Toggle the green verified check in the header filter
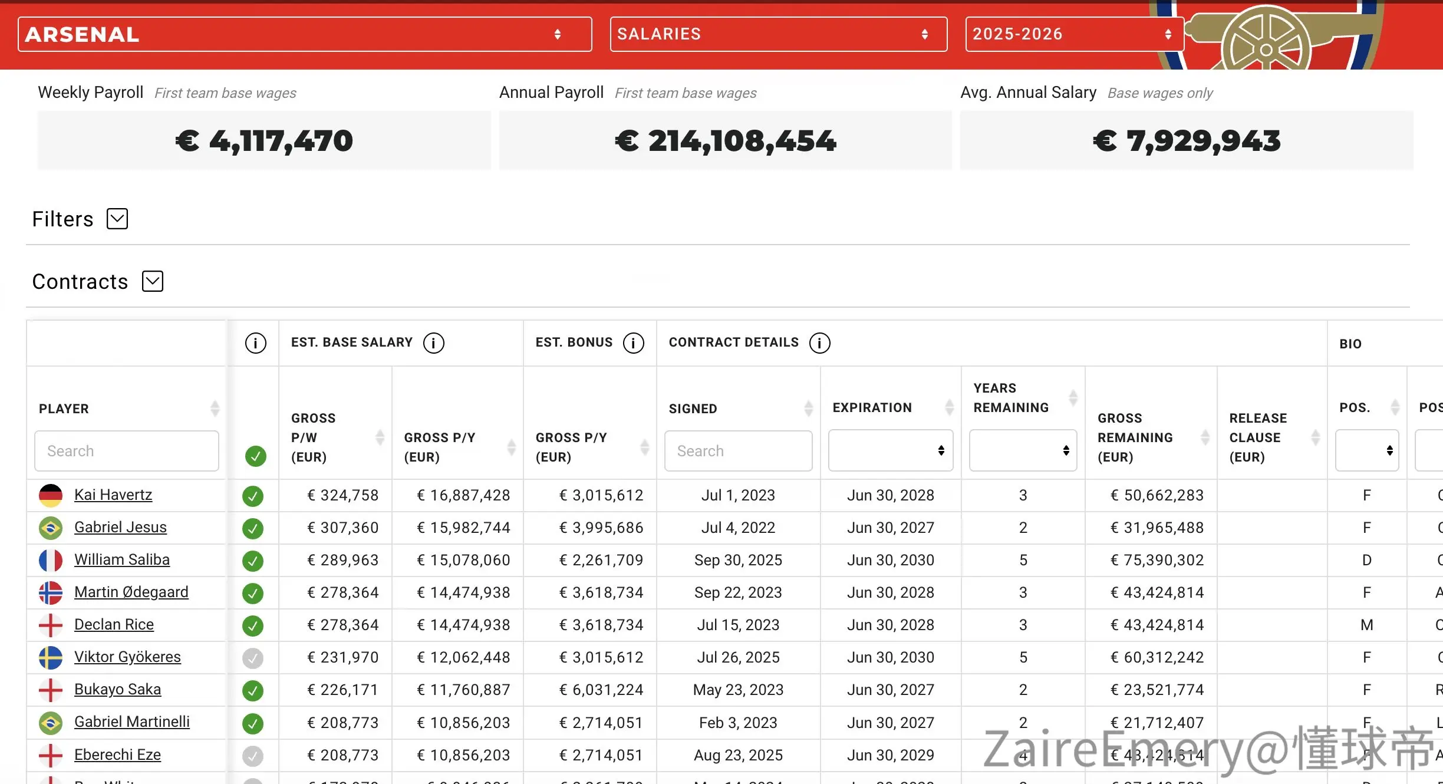 click(x=255, y=456)
